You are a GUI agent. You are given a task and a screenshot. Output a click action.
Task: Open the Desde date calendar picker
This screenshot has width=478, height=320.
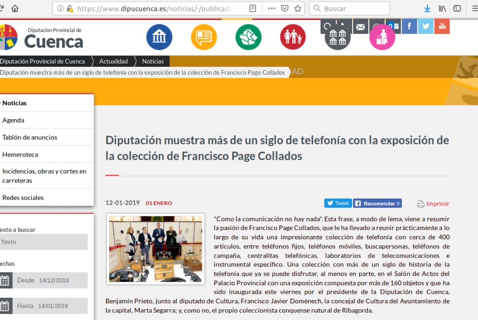tap(5, 280)
